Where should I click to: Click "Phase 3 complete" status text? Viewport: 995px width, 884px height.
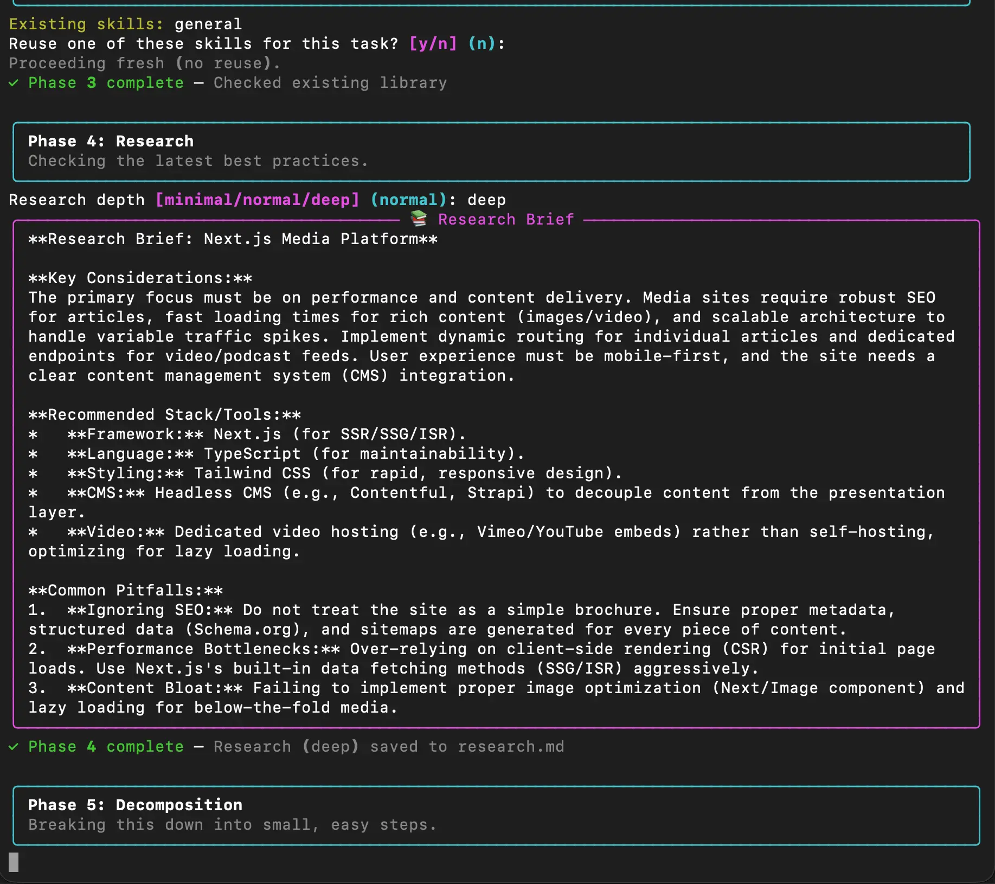pos(106,83)
